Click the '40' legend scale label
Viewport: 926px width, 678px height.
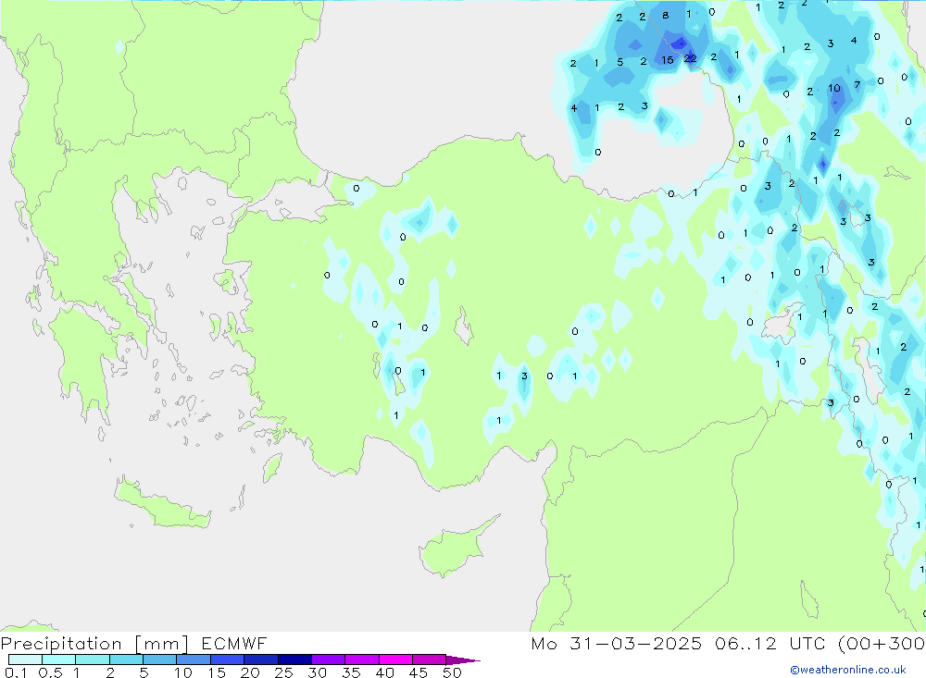[x=384, y=672]
